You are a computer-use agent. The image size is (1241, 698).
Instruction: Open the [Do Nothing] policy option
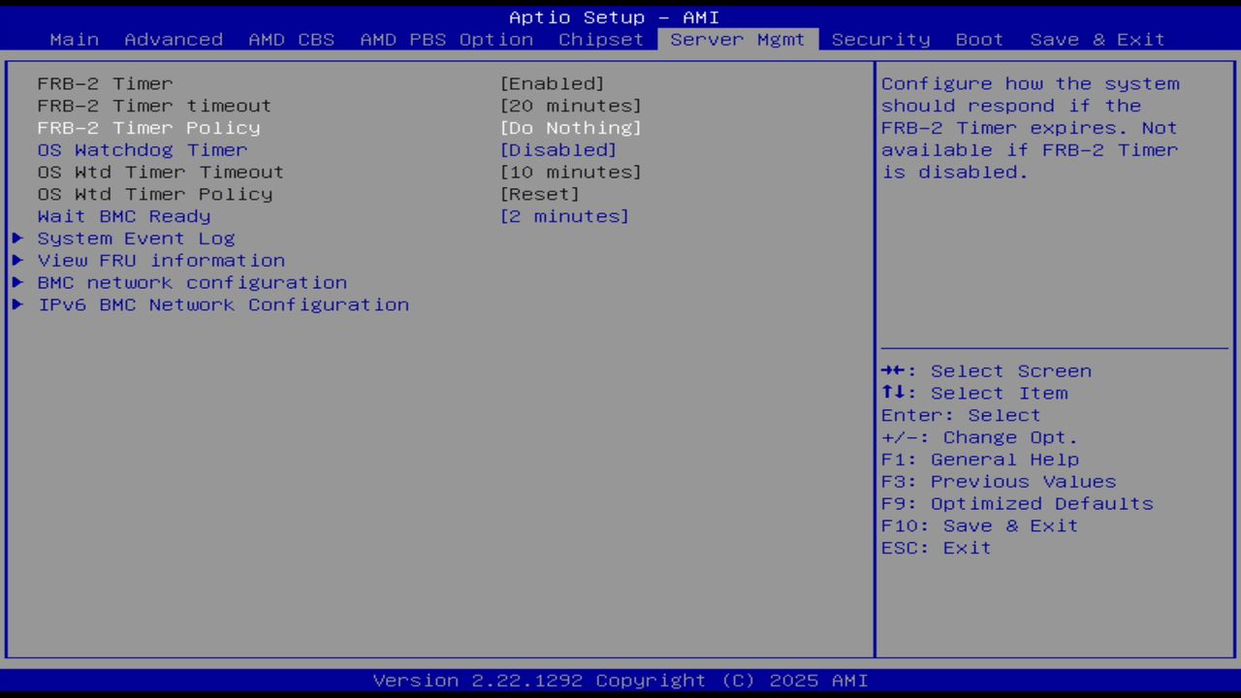coord(570,128)
